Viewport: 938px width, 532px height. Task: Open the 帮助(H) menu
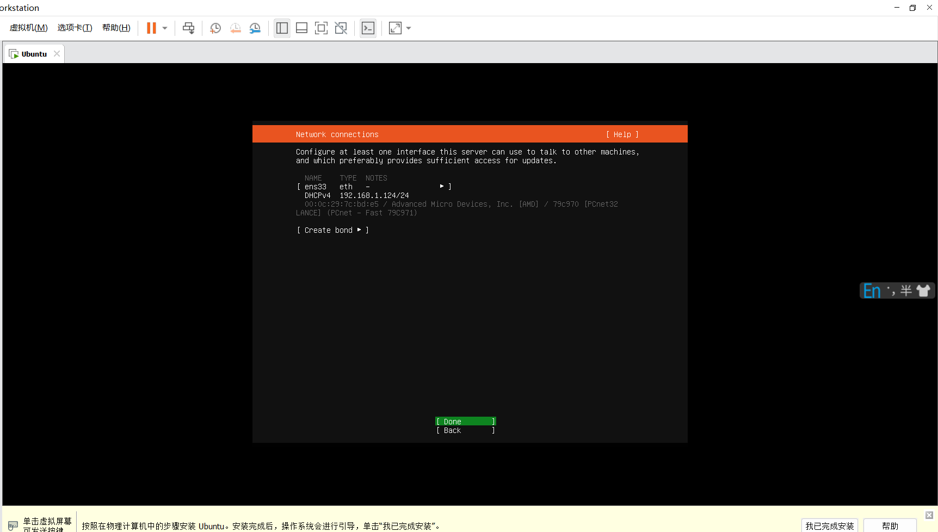116,28
